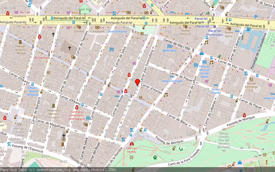
Task: Click the Teatre Apolo label
Action: [x=229, y=34]
